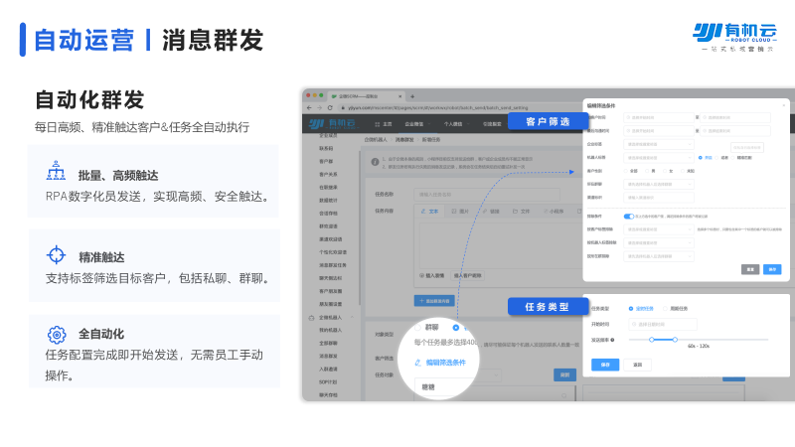The width and height of the screenshot is (795, 447).
Task: Click the 精准触达 crosshair icon
Action: pyautogui.click(x=57, y=255)
